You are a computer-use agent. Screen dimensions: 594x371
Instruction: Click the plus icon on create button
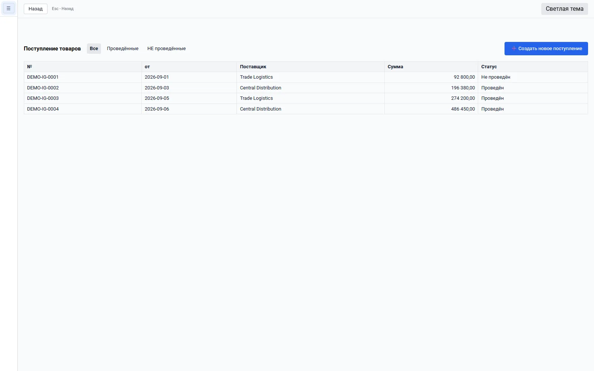[514, 49]
